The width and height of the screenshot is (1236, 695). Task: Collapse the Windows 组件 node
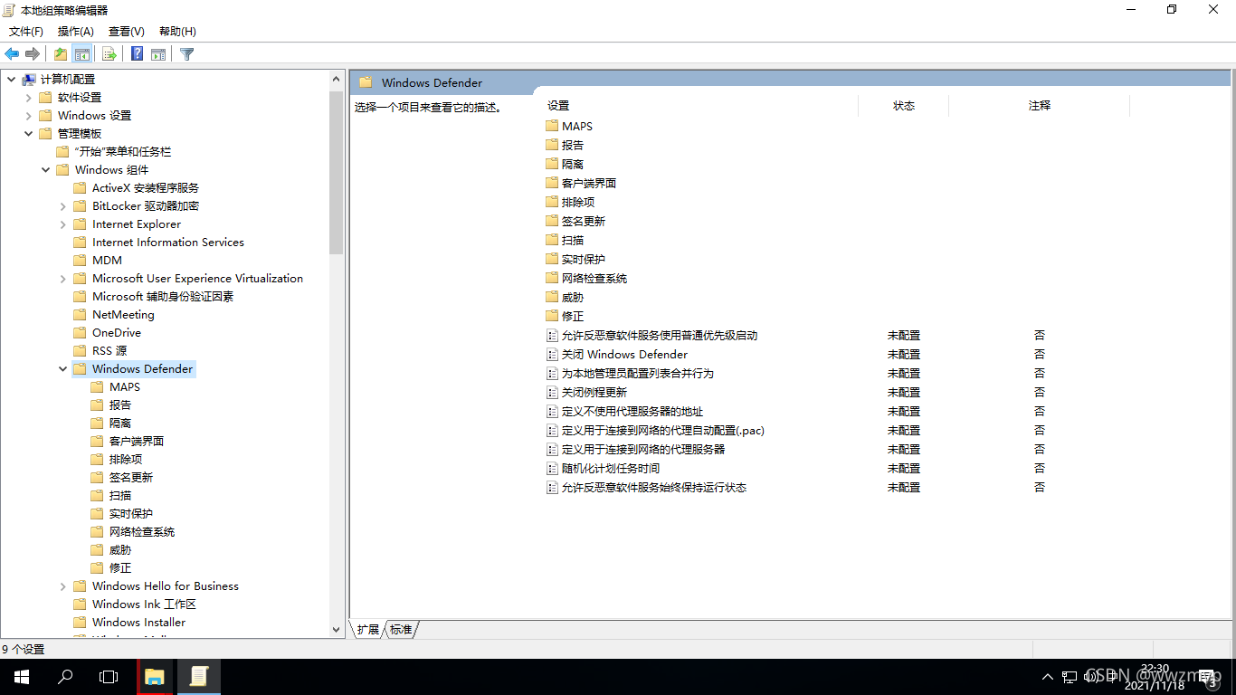click(x=46, y=170)
